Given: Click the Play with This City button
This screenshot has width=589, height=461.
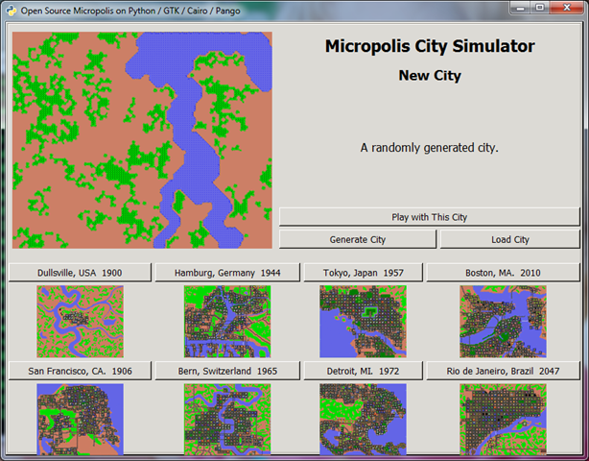Looking at the screenshot, I should [x=430, y=217].
